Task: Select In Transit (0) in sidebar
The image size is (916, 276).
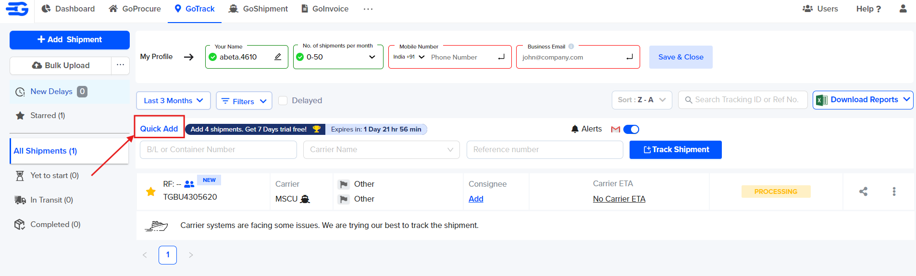Action: 44,200
